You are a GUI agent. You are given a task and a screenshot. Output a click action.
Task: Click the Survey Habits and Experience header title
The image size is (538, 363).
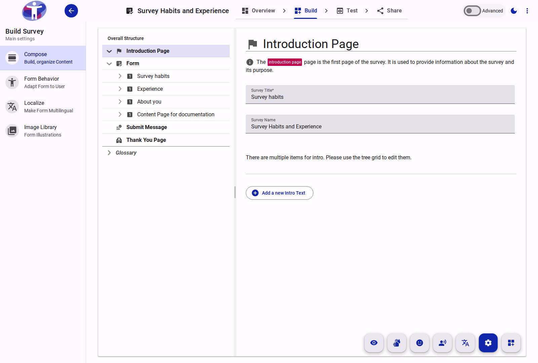(183, 11)
